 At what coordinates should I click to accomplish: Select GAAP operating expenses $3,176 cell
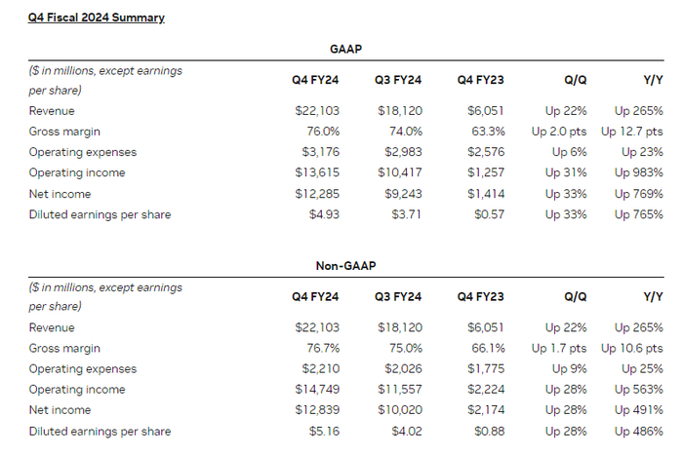pyautogui.click(x=319, y=152)
